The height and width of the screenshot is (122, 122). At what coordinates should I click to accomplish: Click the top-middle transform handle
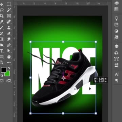click(x=63, y=42)
